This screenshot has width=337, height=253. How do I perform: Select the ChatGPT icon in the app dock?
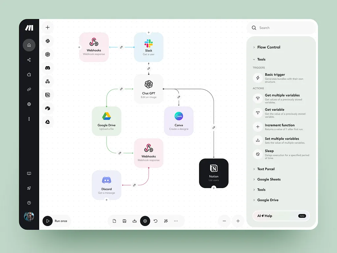click(x=47, y=55)
